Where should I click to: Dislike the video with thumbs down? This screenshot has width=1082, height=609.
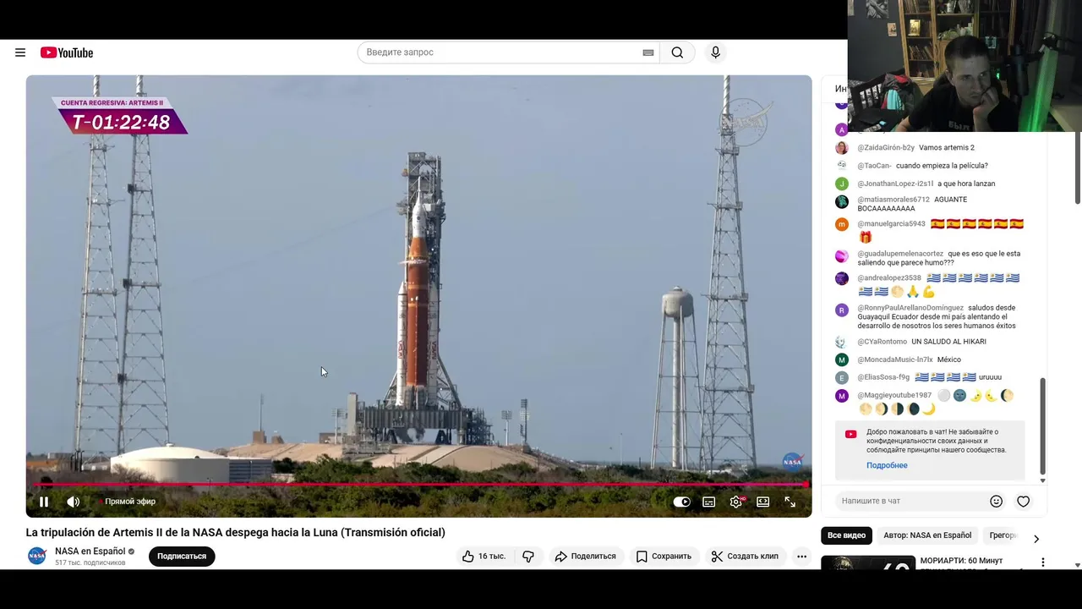528,556
